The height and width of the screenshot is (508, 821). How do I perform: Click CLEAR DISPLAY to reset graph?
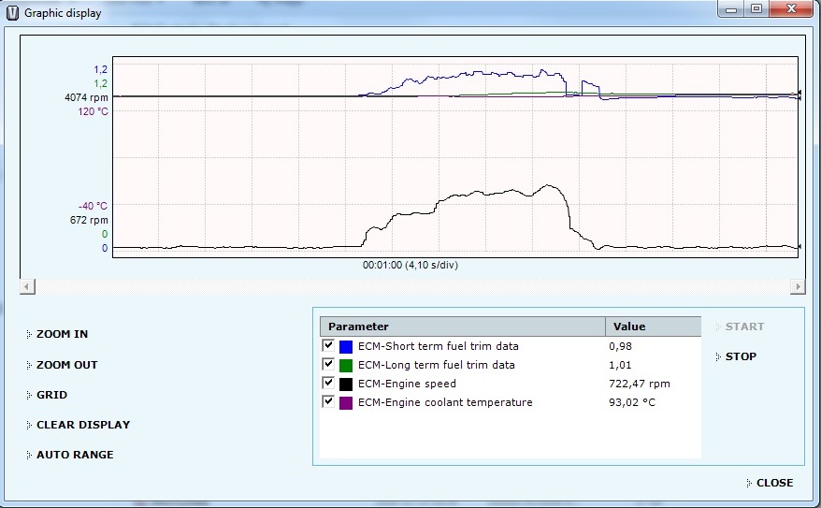click(x=82, y=425)
